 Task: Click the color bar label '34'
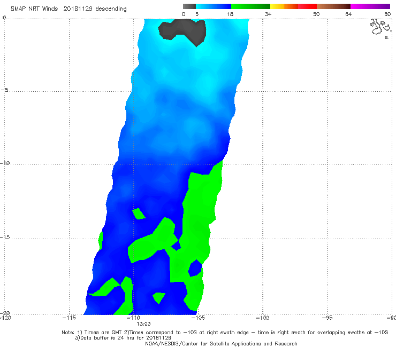(268, 14)
